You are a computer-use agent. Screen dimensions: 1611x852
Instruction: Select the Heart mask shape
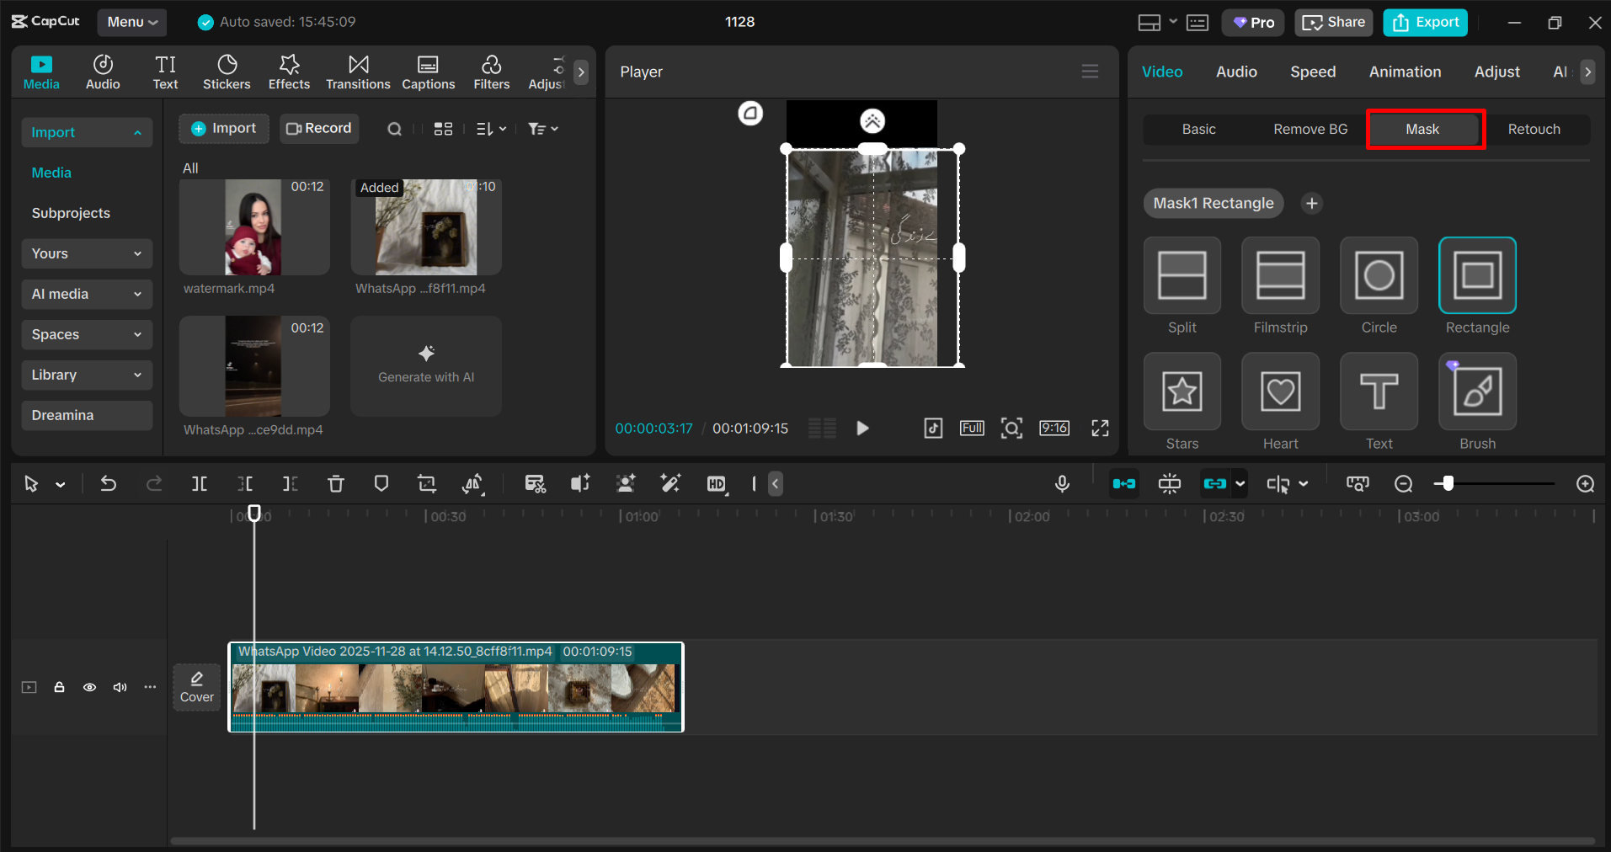pos(1279,391)
